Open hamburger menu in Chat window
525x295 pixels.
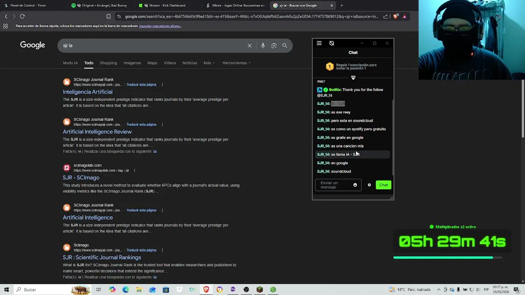319,43
